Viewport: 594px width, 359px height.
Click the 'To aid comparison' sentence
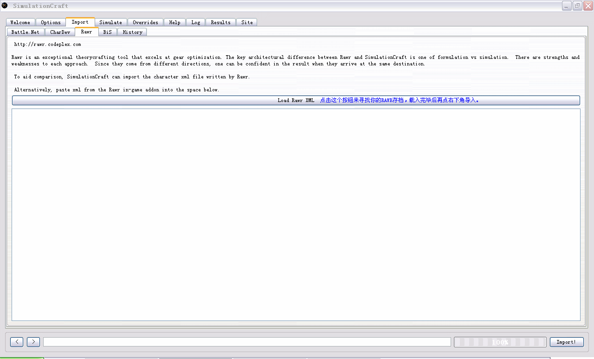tap(132, 77)
